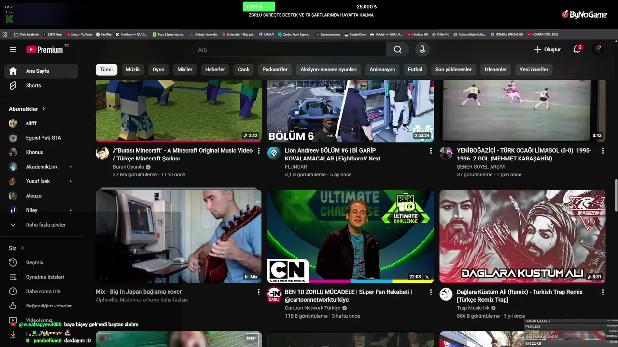
Task: Open more options for Dağlara Küstüm Ali
Action: click(603, 292)
